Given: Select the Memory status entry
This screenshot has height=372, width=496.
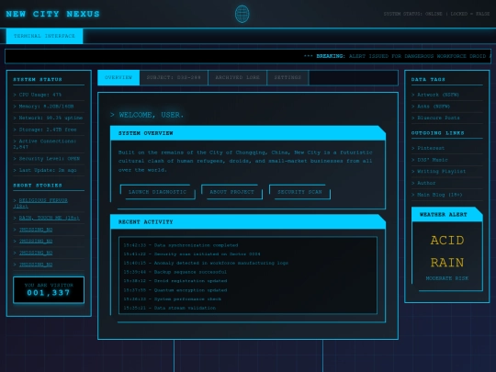Looking at the screenshot, I should 49,107.
